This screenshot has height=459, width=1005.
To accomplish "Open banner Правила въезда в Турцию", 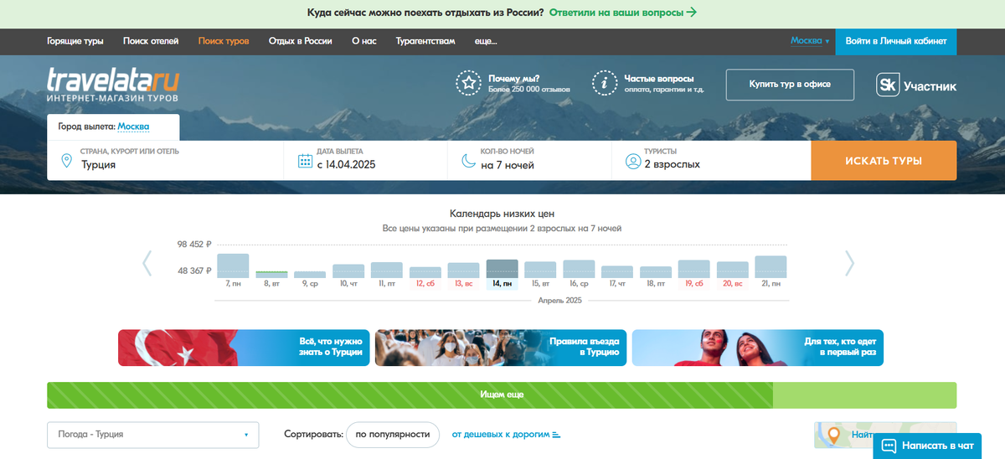I will (x=501, y=348).
